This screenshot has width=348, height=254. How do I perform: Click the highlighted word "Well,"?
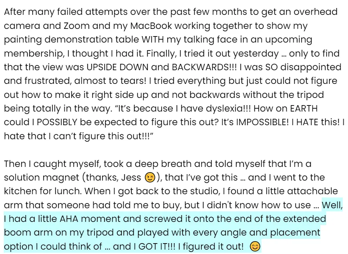332,205
